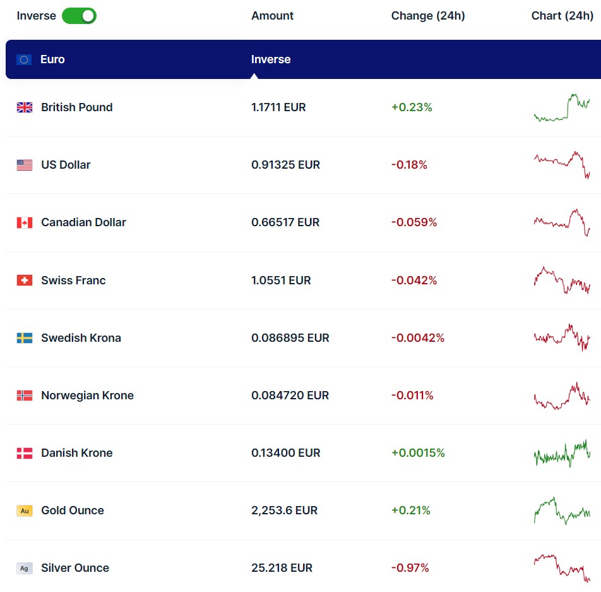Sort by the Amount column header
This screenshot has width=601, height=592.
[x=272, y=16]
